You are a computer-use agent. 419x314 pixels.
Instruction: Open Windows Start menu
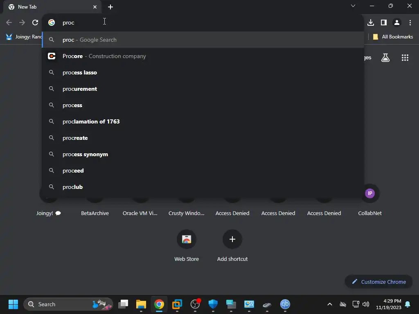click(x=13, y=304)
